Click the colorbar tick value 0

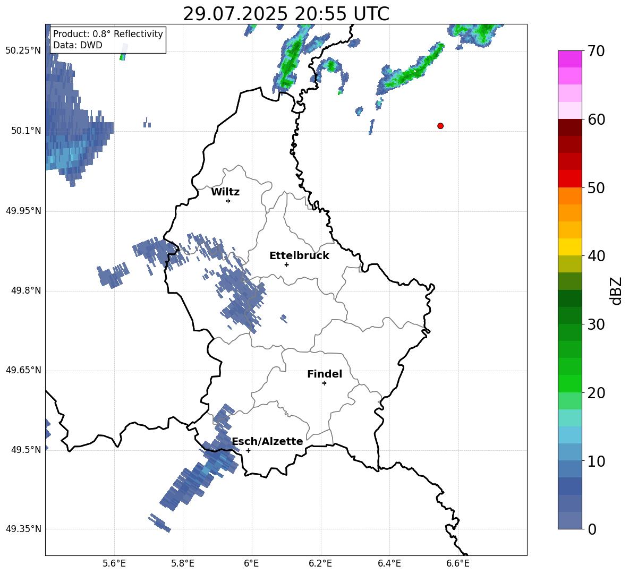pyautogui.click(x=592, y=529)
